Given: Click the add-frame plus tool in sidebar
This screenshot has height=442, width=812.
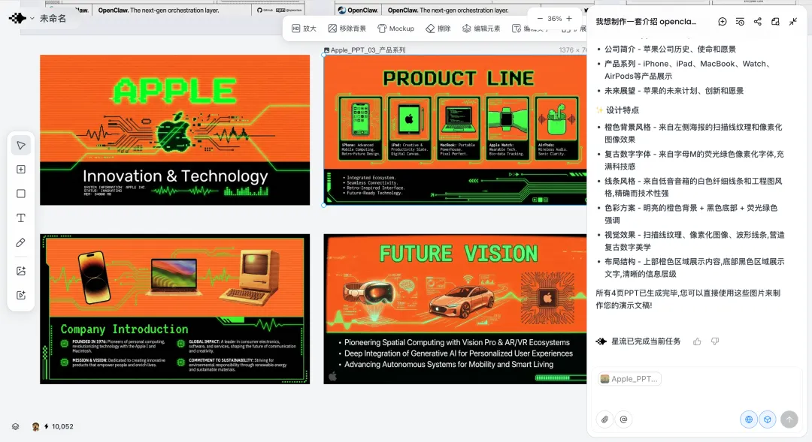Looking at the screenshot, I should point(21,170).
